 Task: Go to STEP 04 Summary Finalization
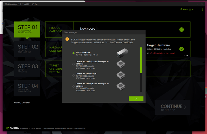click(x=27, y=88)
